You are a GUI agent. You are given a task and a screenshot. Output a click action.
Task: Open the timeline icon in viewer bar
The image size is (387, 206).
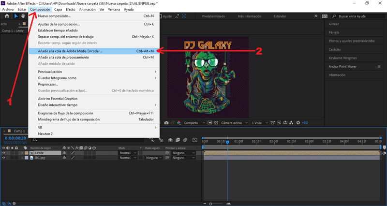pos(285,123)
